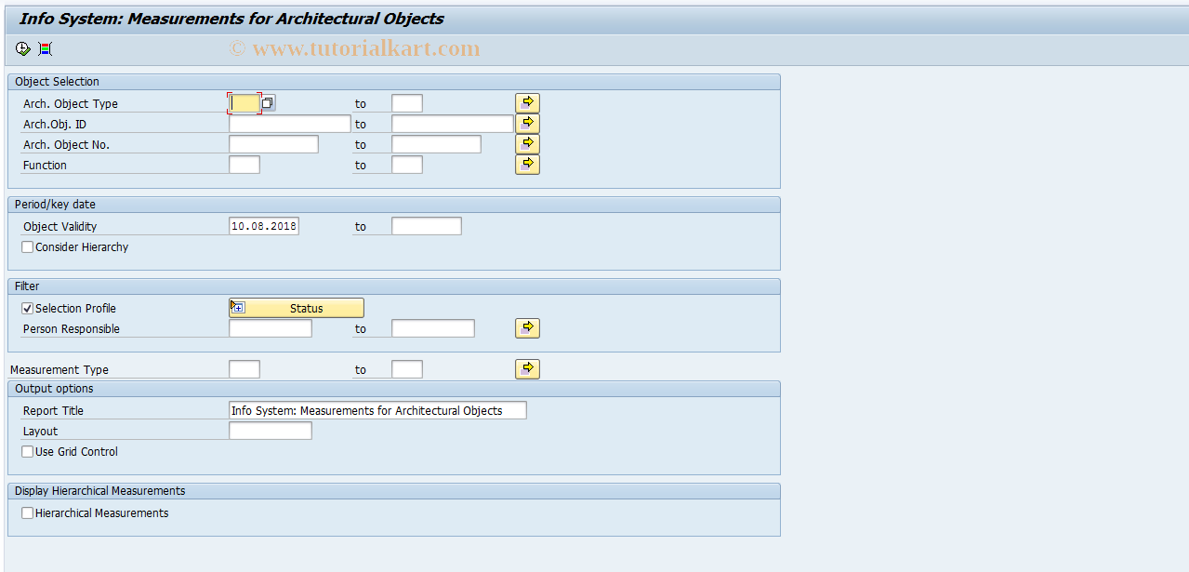Click the Execute clock icon in toolbar

point(23,49)
